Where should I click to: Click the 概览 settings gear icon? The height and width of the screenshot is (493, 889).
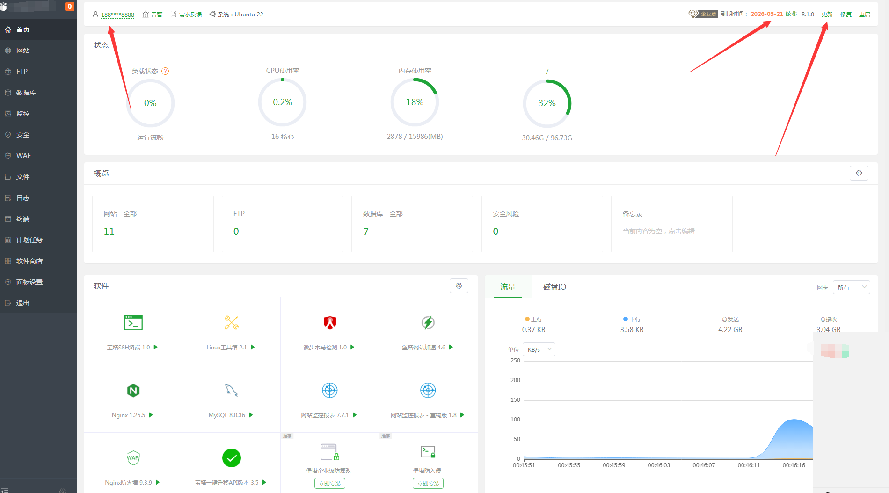[859, 173]
